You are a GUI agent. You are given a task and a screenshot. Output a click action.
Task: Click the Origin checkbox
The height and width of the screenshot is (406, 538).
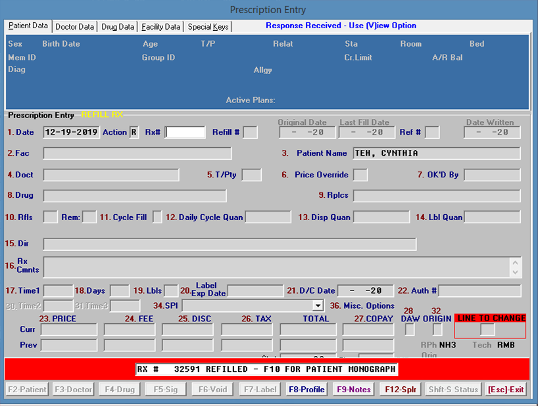[x=437, y=329]
